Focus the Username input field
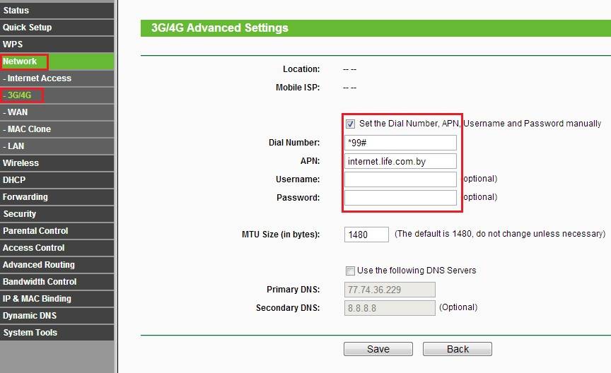 (400, 179)
